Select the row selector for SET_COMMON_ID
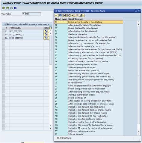142x143 pixels. (4, 35)
